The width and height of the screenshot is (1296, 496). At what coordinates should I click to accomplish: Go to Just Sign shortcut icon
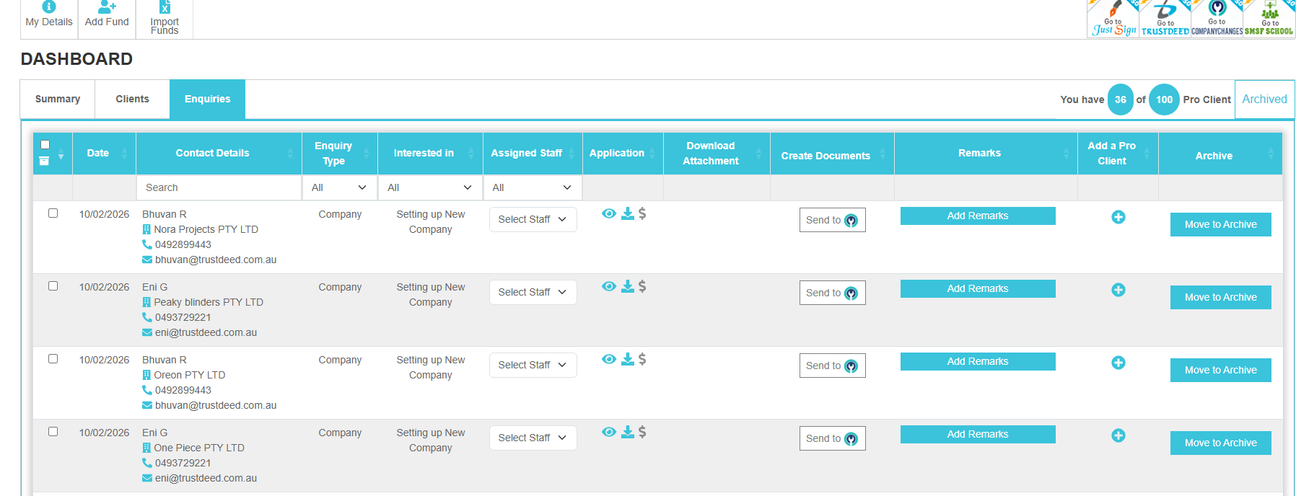[1113, 19]
